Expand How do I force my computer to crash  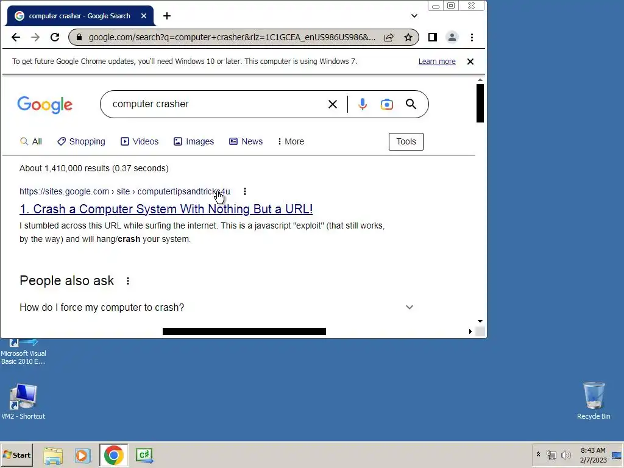[x=217, y=307]
